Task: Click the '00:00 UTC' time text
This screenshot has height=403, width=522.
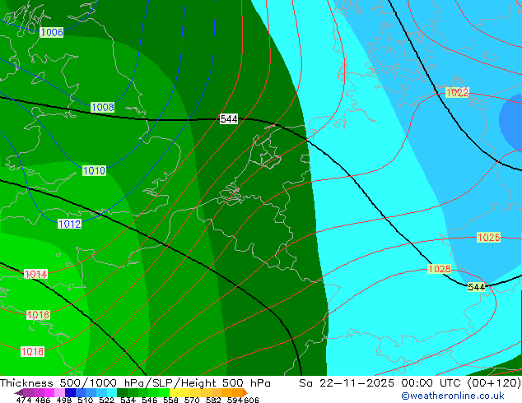Action: pyautogui.click(x=431, y=383)
